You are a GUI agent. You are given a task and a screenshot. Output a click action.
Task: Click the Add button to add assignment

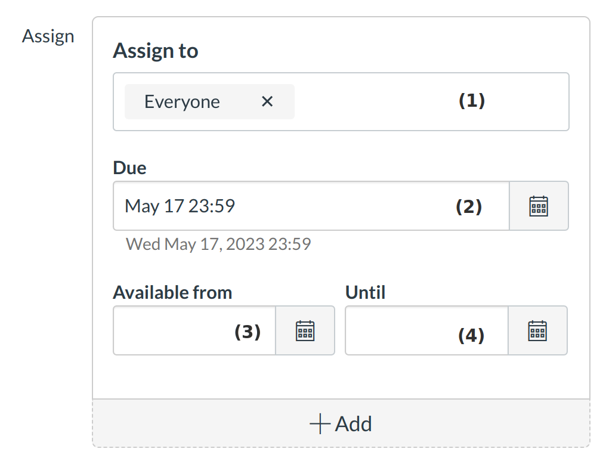(x=341, y=423)
